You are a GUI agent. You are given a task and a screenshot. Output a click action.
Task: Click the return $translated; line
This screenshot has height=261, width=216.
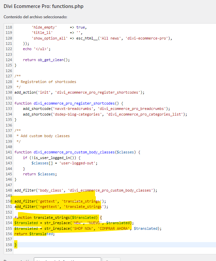pyautogui.click(x=35, y=234)
